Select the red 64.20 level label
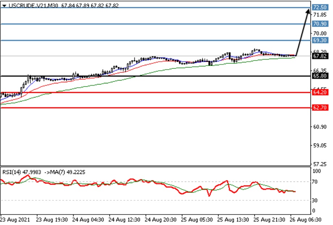333x225 pixels. [320, 92]
